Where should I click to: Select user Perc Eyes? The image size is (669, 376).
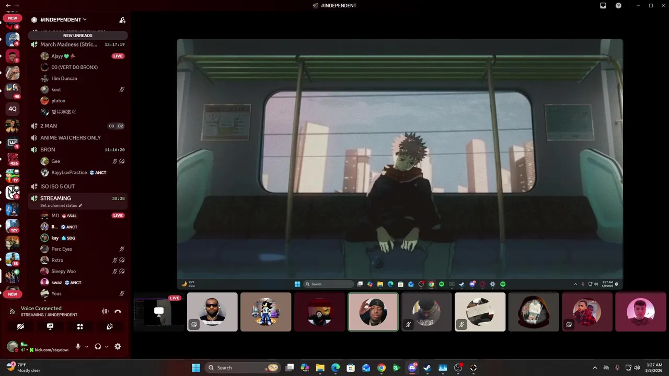point(62,249)
